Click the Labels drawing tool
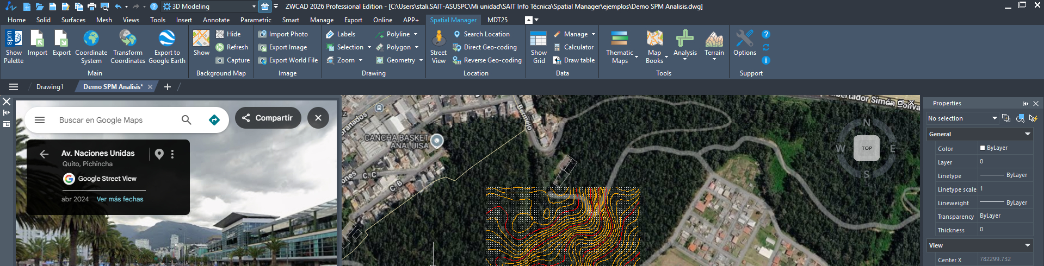Viewport: 1044px width, 266px height. click(x=341, y=34)
